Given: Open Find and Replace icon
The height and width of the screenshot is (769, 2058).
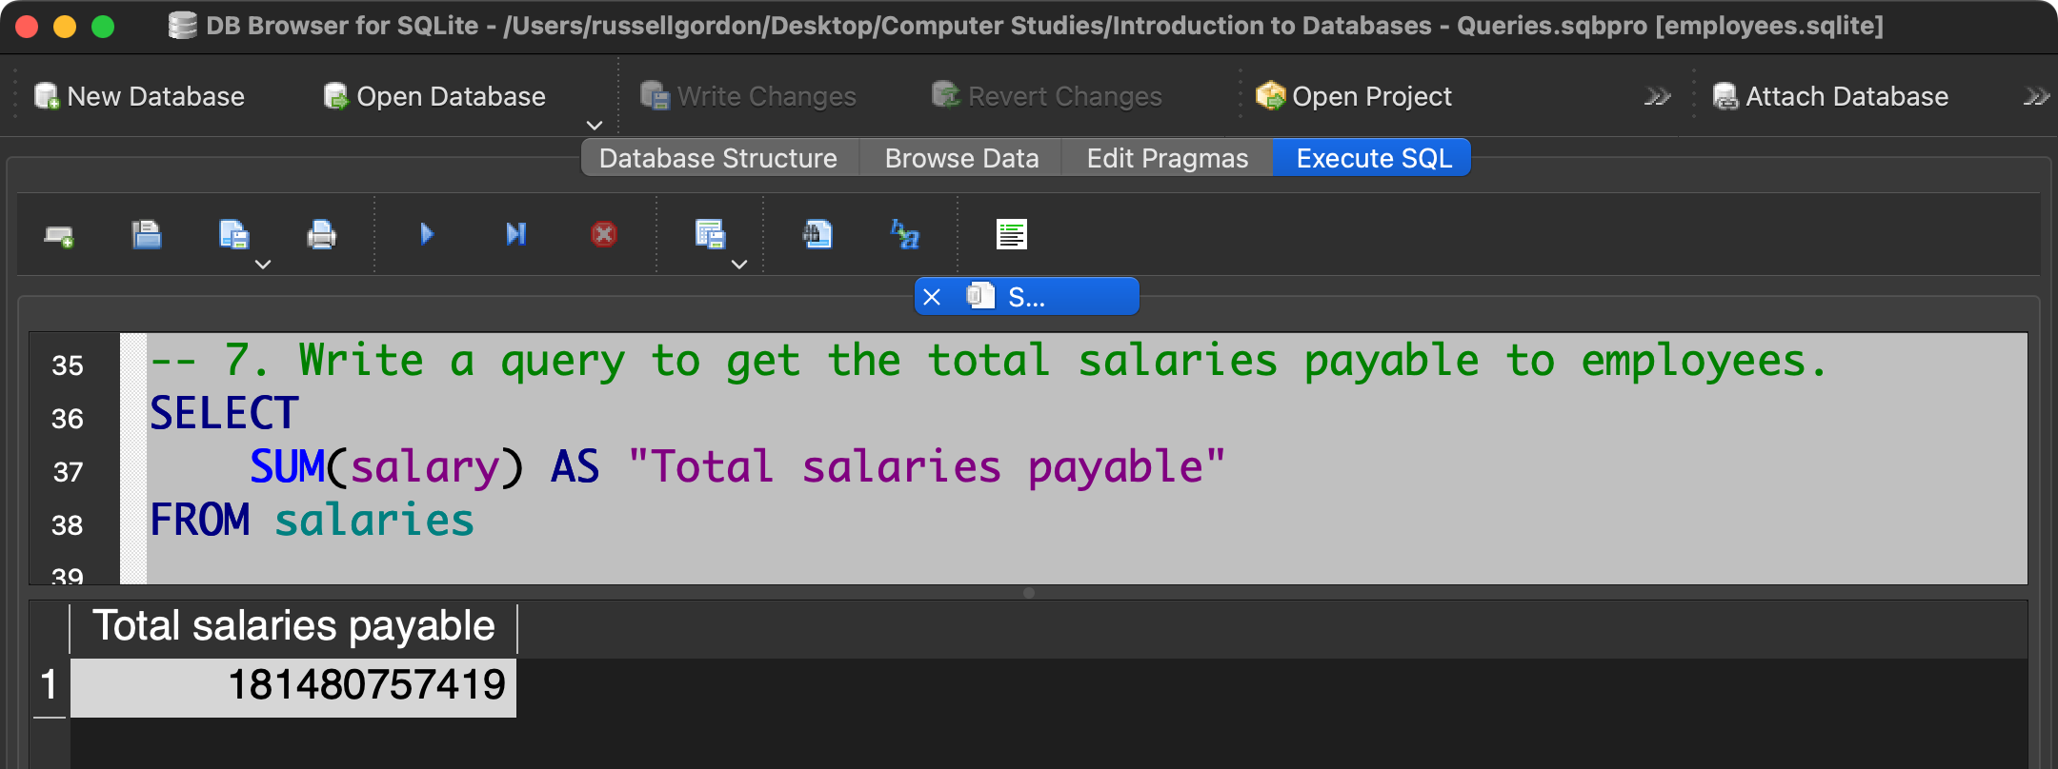Looking at the screenshot, I should 904,234.
